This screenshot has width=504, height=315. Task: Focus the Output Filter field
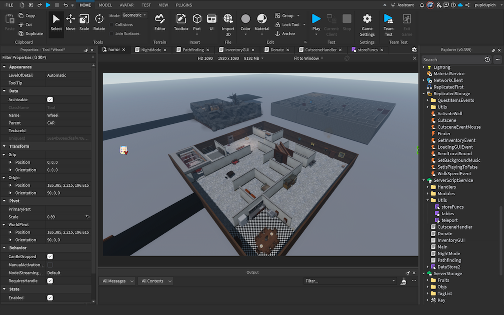click(x=349, y=281)
